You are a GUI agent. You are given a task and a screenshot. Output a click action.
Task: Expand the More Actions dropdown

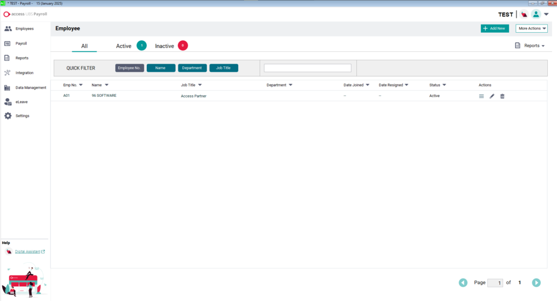click(531, 28)
